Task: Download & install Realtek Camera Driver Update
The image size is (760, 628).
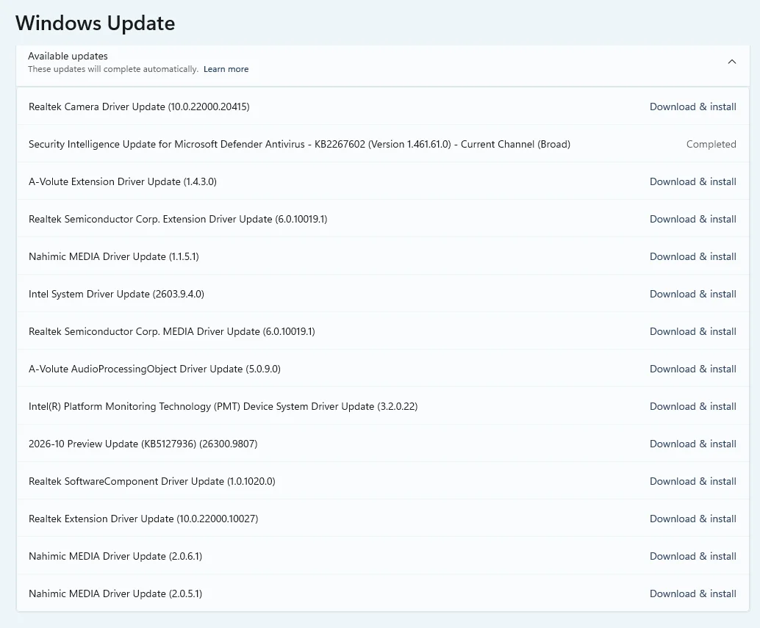Action: pyautogui.click(x=692, y=107)
